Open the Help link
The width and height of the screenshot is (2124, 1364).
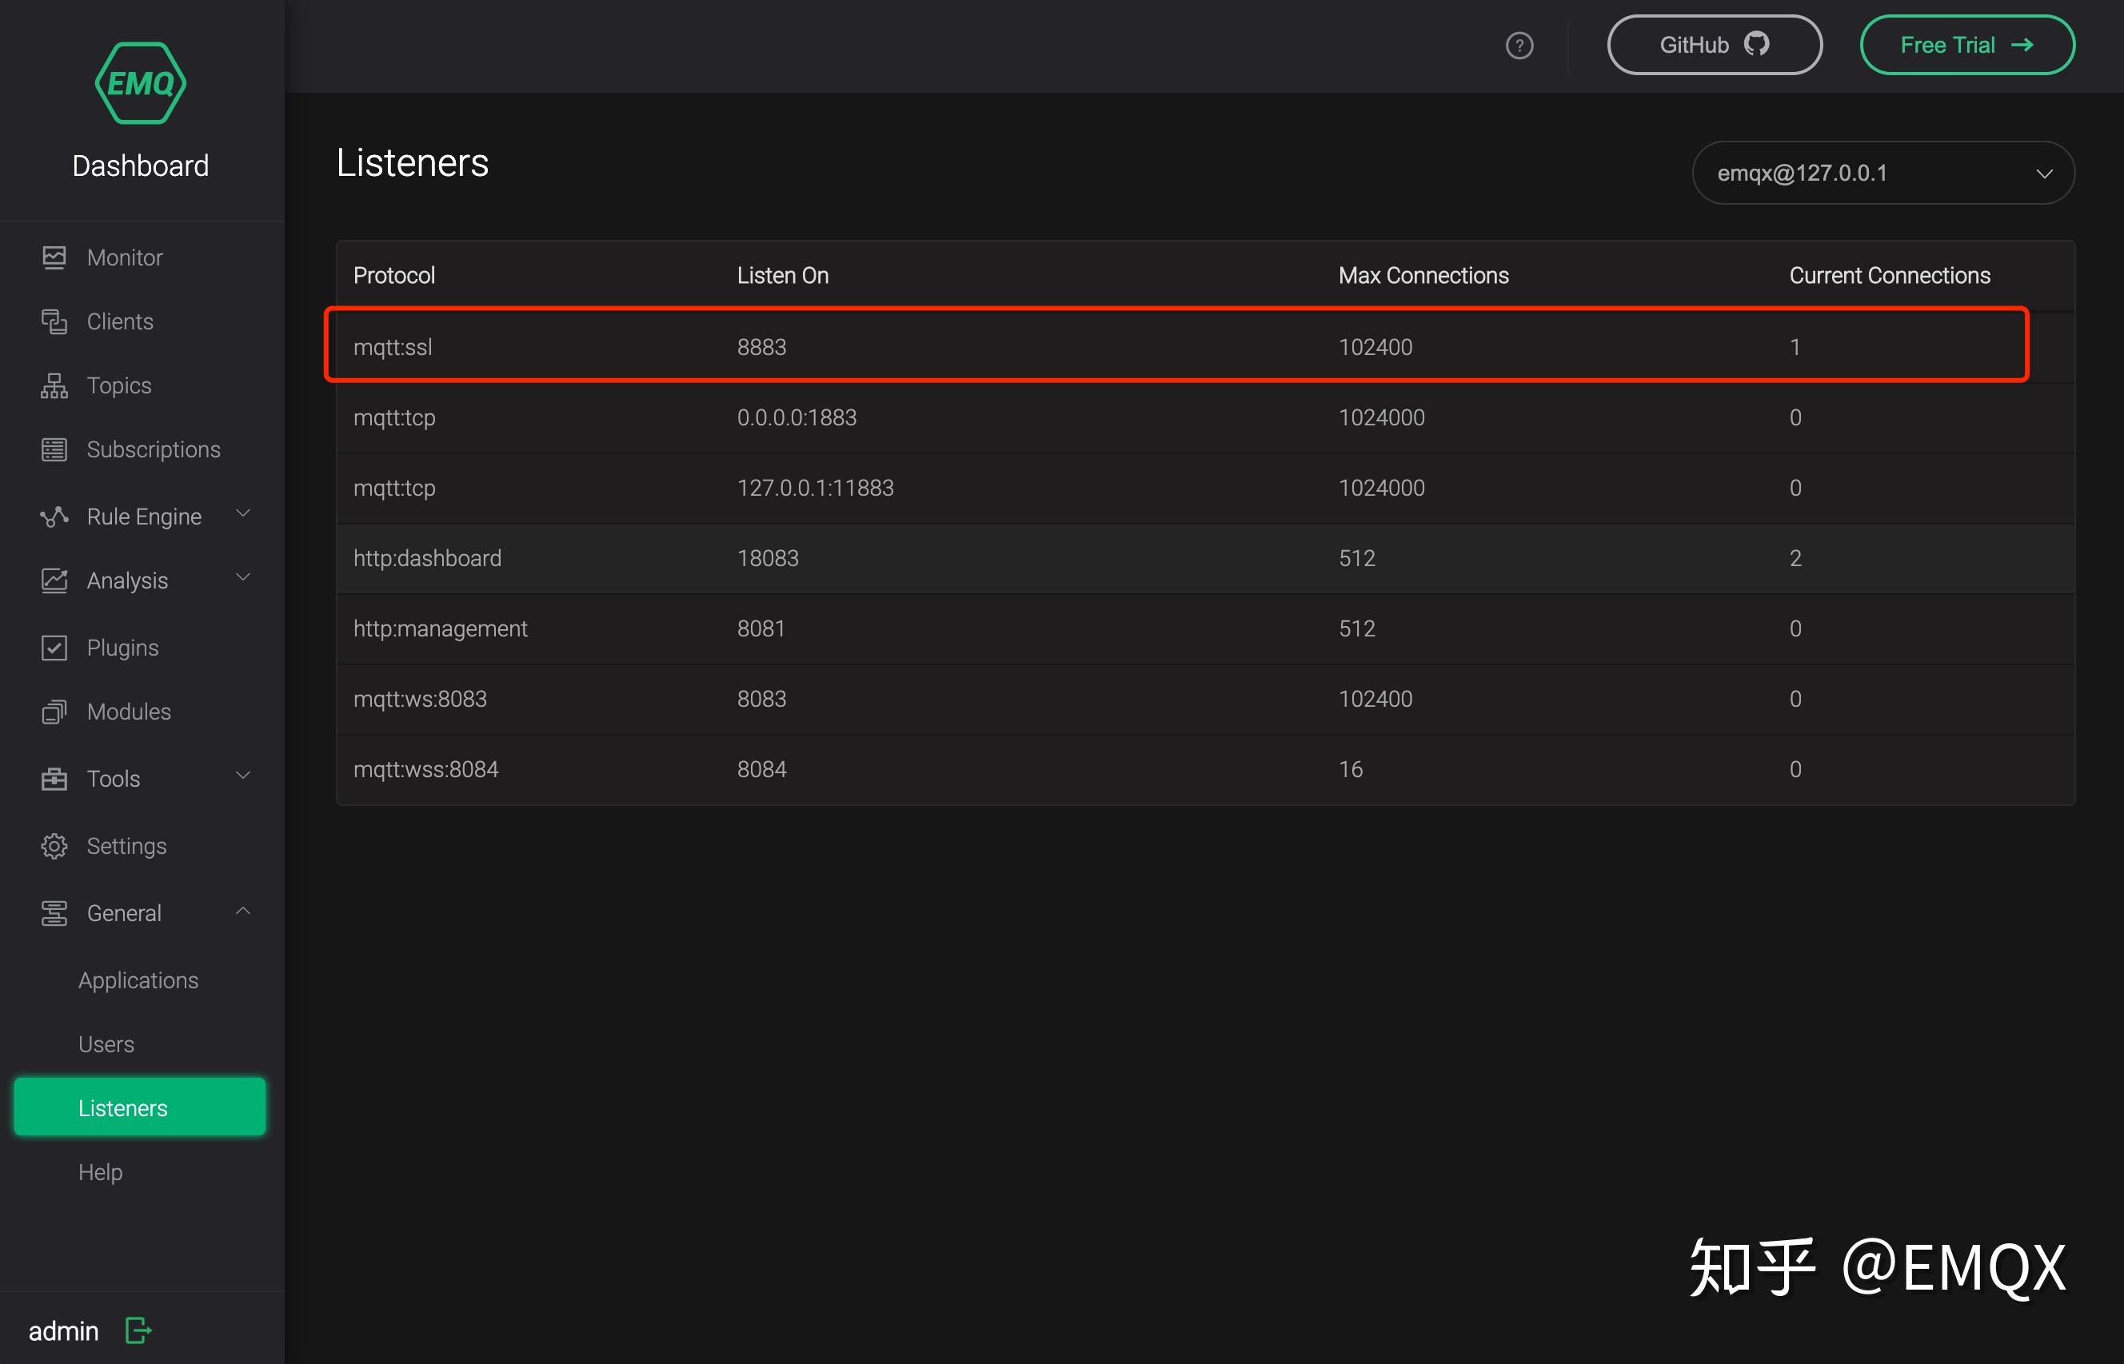100,1171
